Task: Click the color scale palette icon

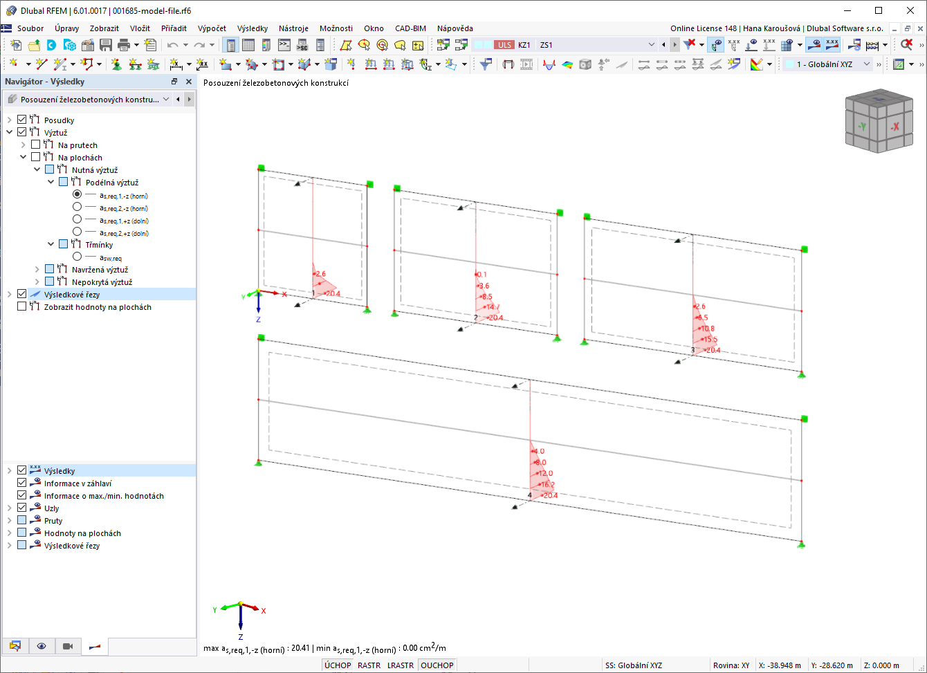Action: coord(757,64)
